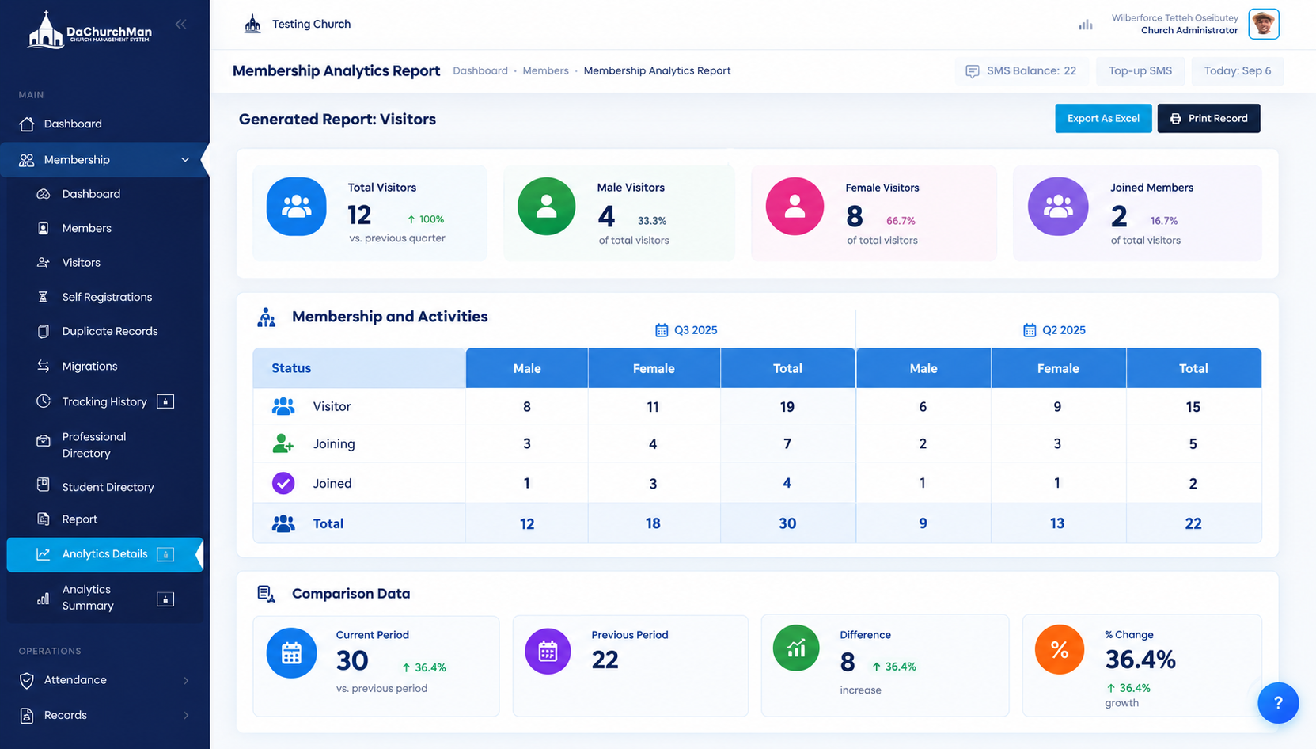Viewport: 1316px width, 749px height.
Task: Click the Total Visitors blue group icon
Action: point(297,207)
